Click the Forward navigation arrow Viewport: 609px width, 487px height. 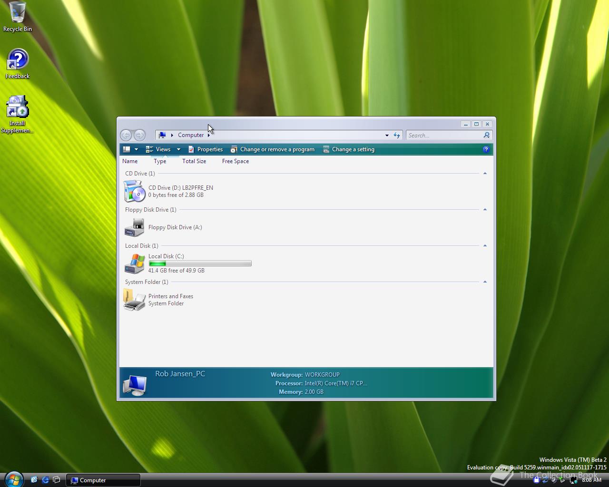click(x=139, y=135)
